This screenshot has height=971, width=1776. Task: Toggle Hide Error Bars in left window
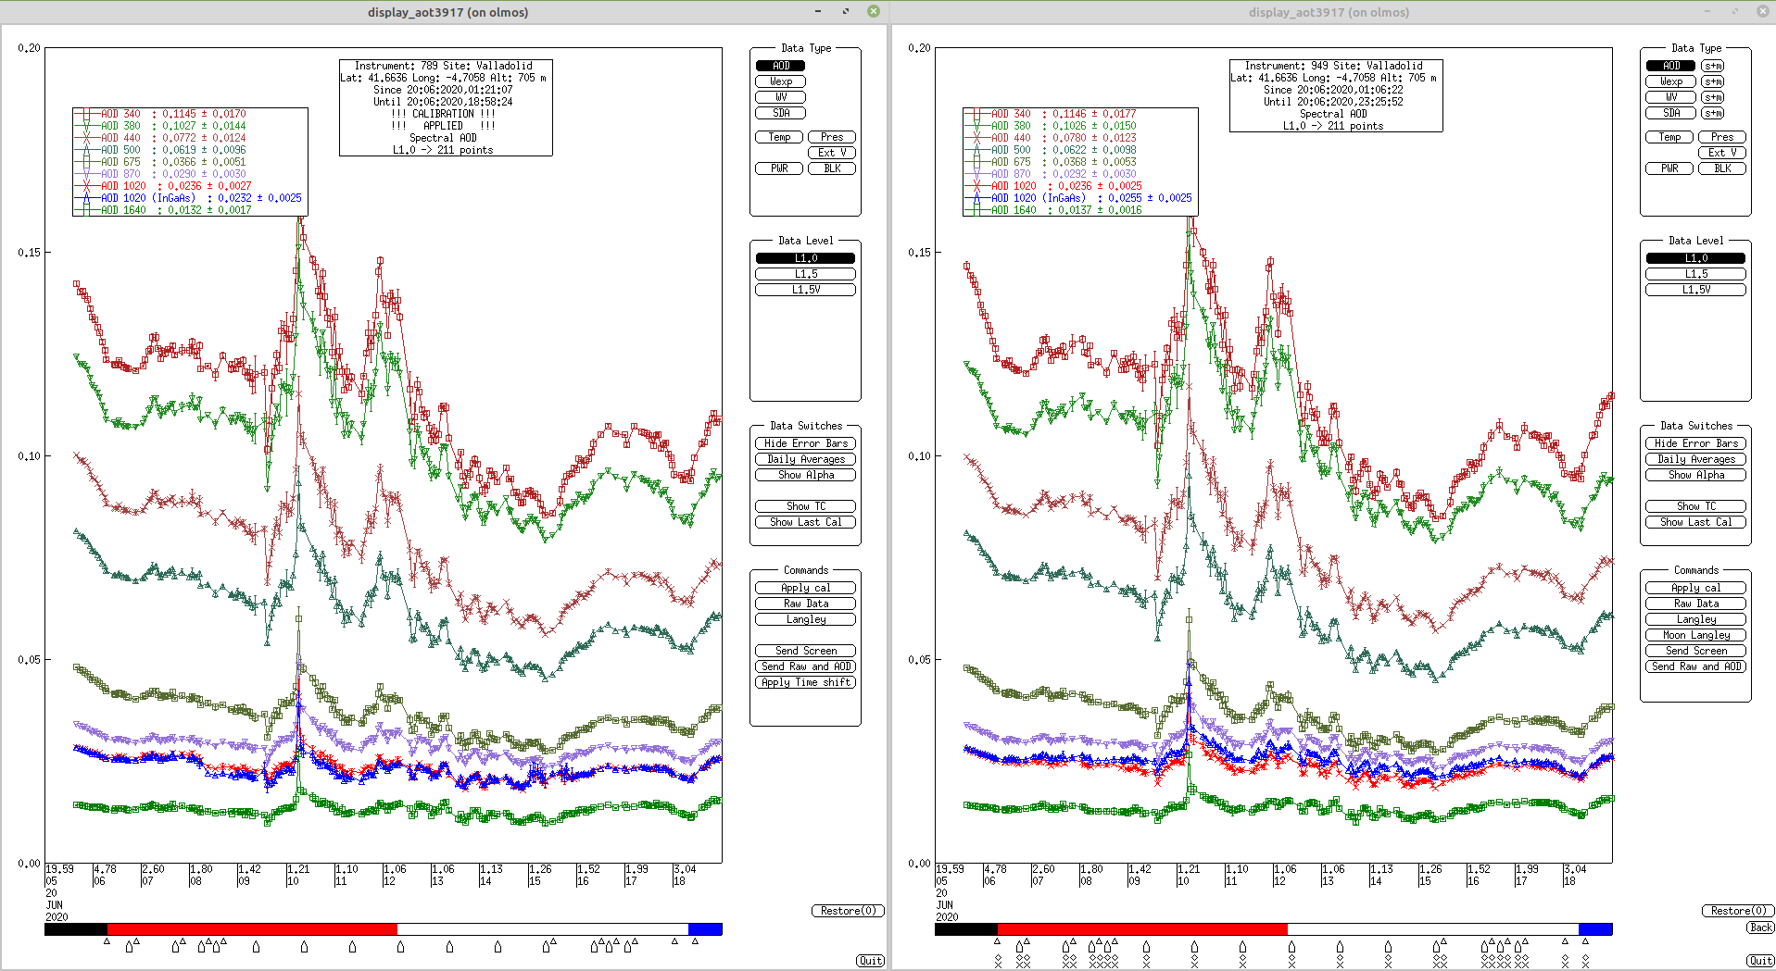(805, 443)
